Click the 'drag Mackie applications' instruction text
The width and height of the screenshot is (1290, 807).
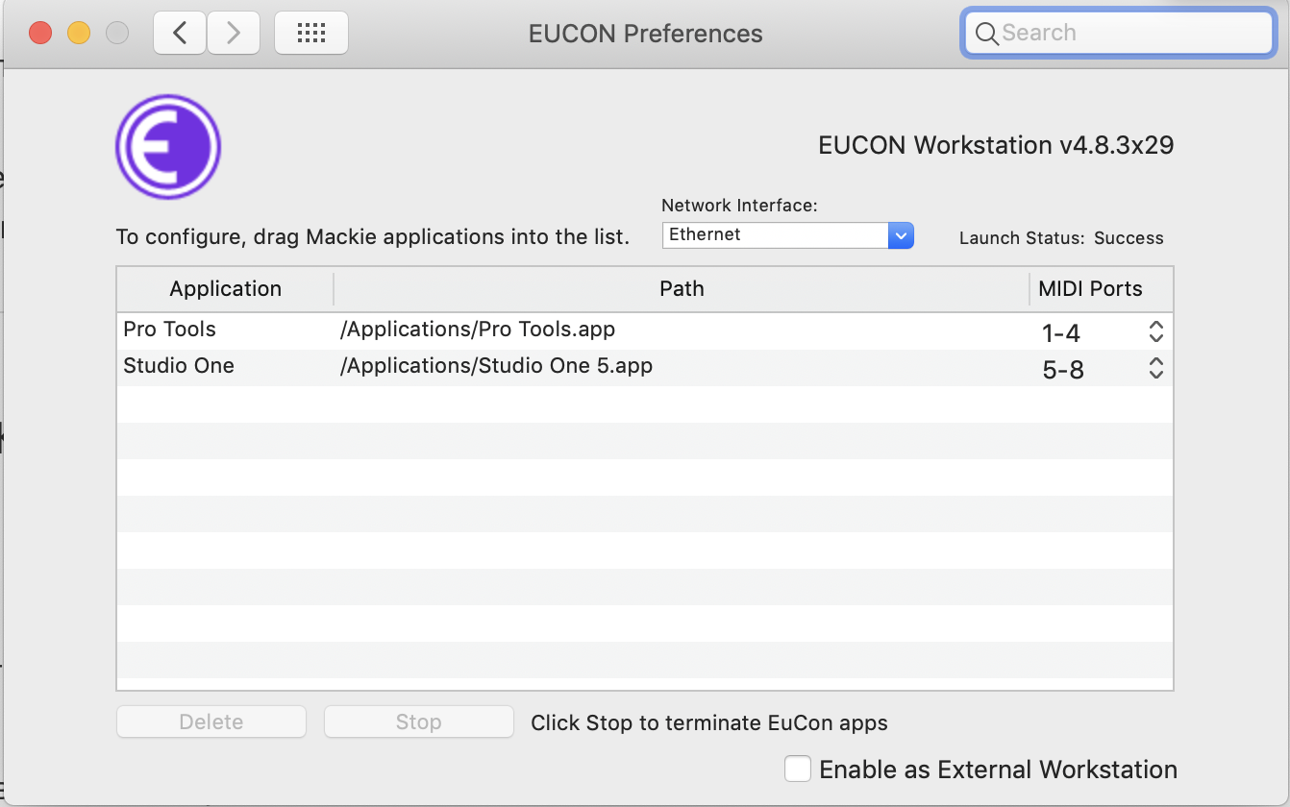(372, 237)
